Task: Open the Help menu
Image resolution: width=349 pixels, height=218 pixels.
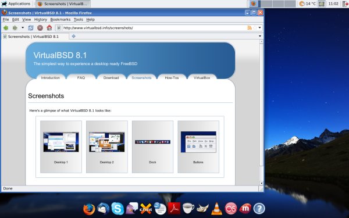Action: [91, 20]
